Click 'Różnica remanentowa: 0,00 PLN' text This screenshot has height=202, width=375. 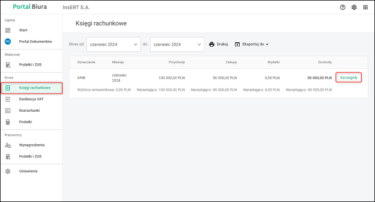(x=104, y=90)
